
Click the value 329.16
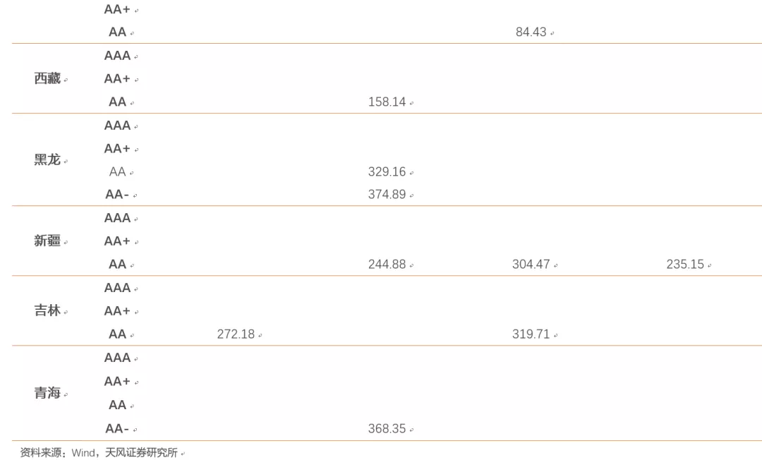(x=387, y=172)
